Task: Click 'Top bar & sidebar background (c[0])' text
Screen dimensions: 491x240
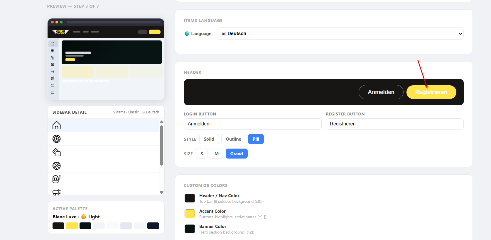Action: pos(232,202)
